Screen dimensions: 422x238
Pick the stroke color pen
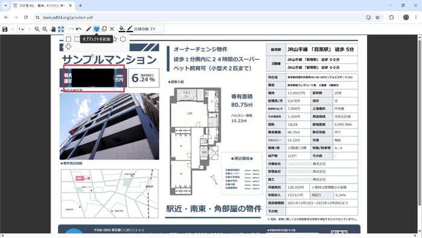[x=130, y=29]
